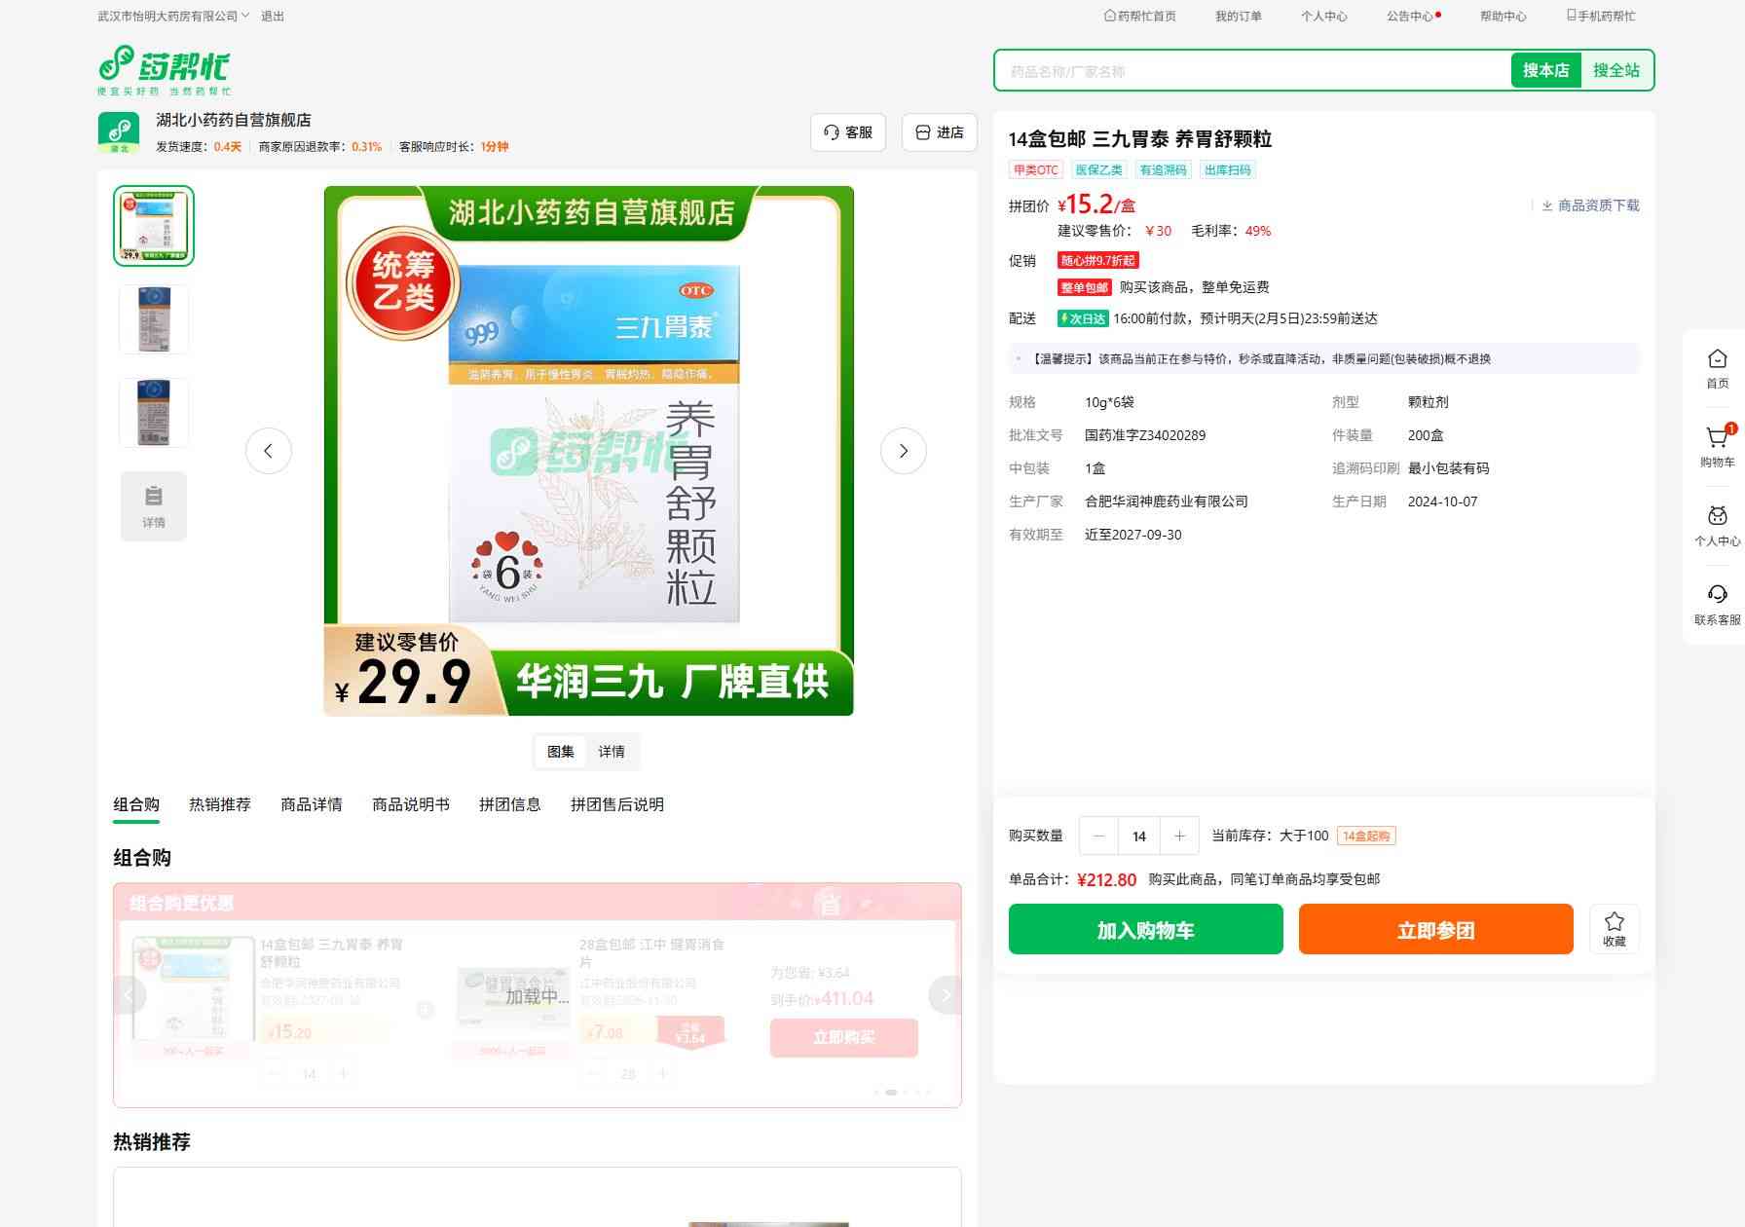Select the second product thumbnail image

[x=154, y=319]
